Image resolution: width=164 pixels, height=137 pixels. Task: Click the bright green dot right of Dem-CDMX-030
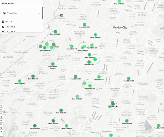click(95, 60)
